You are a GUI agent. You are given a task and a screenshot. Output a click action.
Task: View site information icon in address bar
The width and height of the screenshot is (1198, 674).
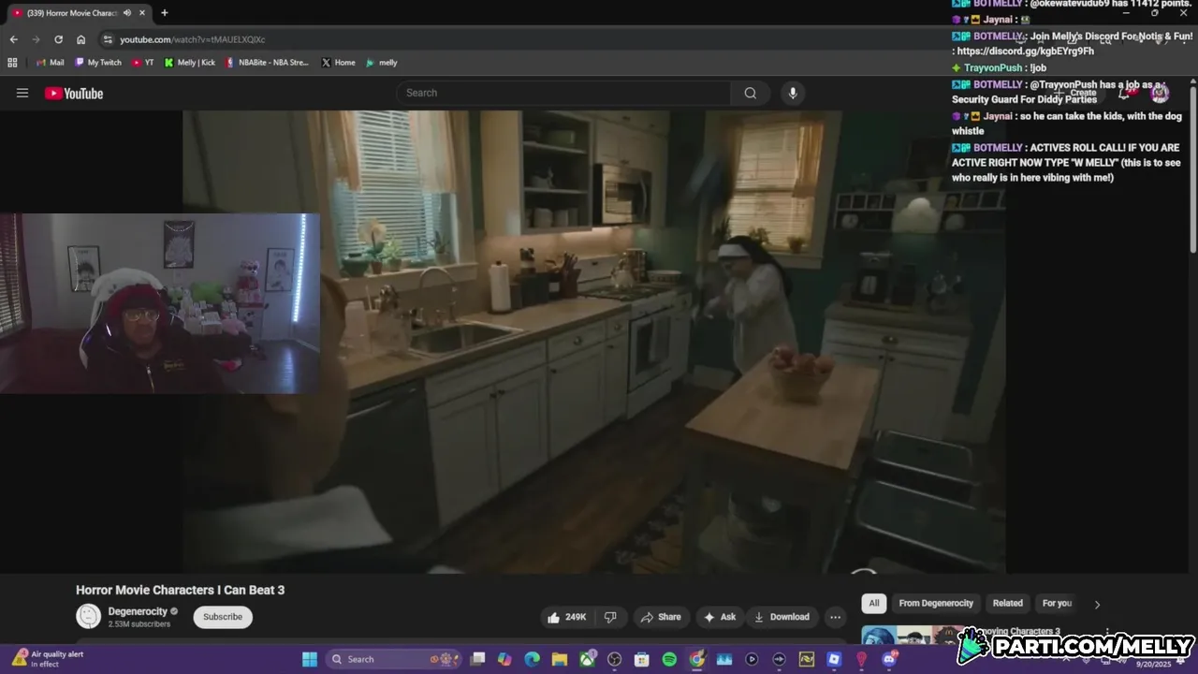[x=108, y=39]
